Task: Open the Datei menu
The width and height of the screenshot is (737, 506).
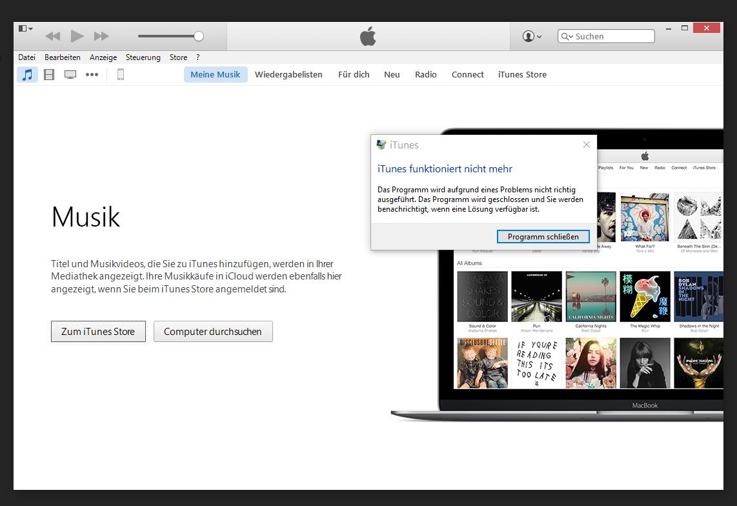Action: click(27, 57)
